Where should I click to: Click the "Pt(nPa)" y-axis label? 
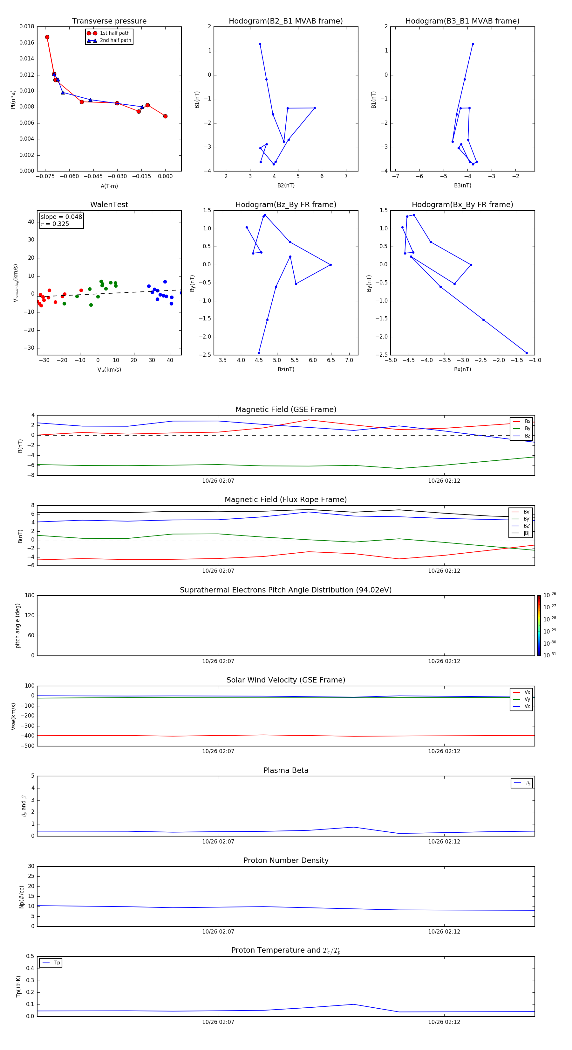point(13,99)
